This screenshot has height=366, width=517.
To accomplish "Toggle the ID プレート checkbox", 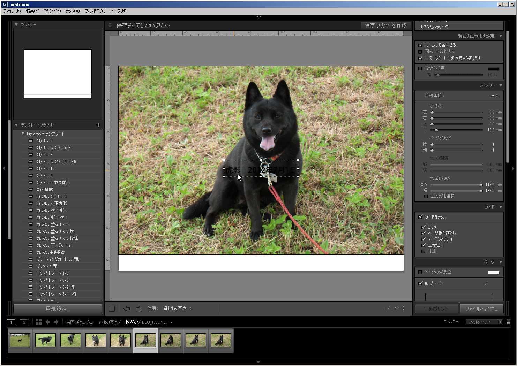I will point(420,283).
